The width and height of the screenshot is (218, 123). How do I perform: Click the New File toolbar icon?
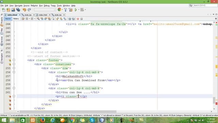click(4, 10)
